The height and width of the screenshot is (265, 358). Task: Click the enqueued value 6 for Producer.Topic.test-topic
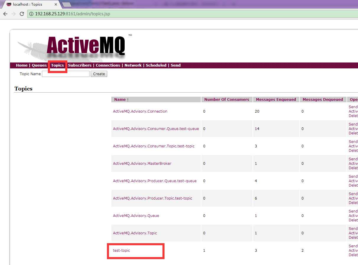[x=256, y=198]
